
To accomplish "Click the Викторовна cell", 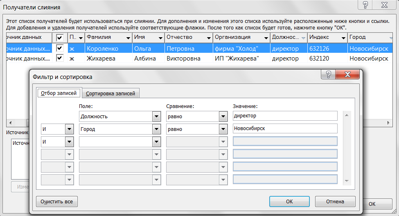I will (x=189, y=58).
